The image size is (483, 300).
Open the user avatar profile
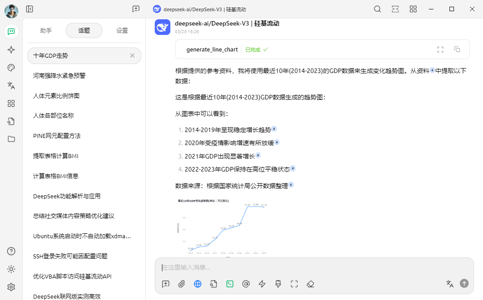pos(11,11)
